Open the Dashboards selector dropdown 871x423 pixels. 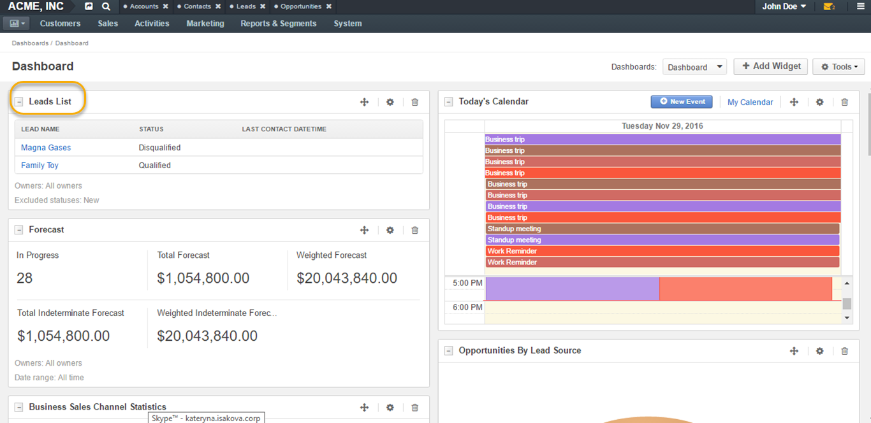click(x=694, y=67)
